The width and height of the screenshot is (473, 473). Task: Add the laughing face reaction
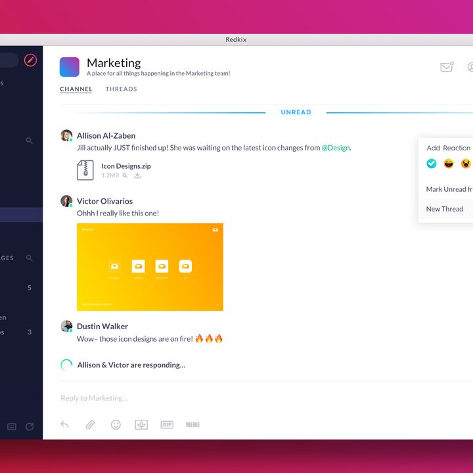click(449, 164)
